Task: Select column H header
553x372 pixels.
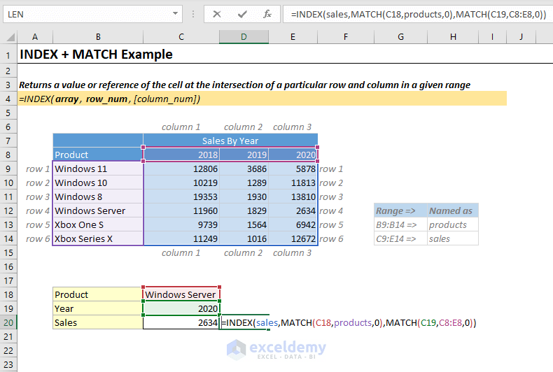Action: click(x=453, y=36)
